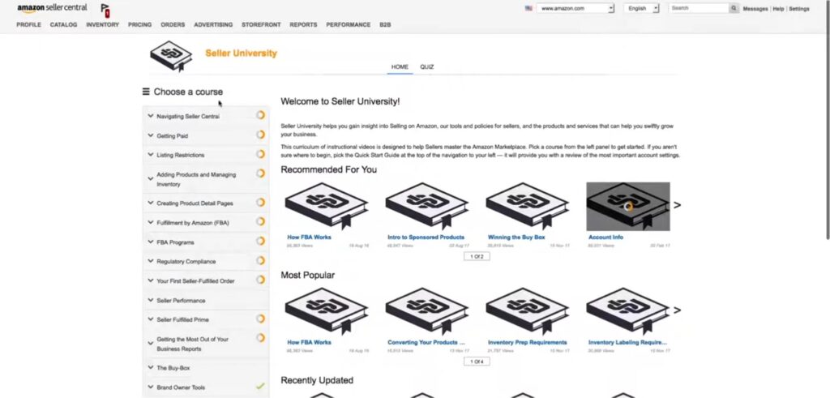Toggle the Choose a course hamburger icon
This screenshot has height=398, width=830.
(x=146, y=92)
